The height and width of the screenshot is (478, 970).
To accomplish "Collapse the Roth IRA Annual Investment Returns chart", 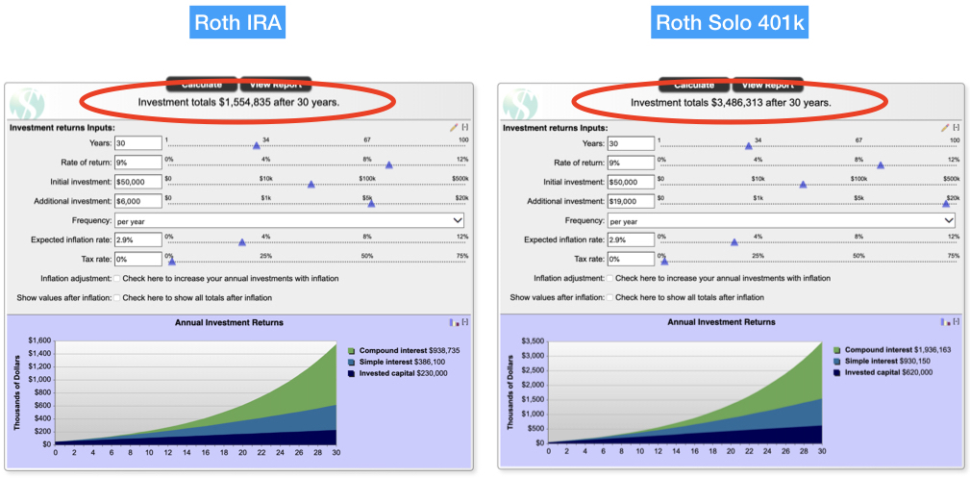I will [x=464, y=322].
